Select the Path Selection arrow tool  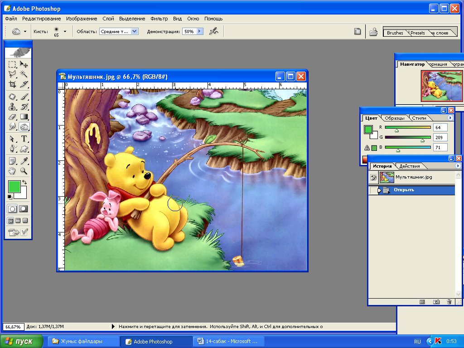pyautogui.click(x=12, y=139)
